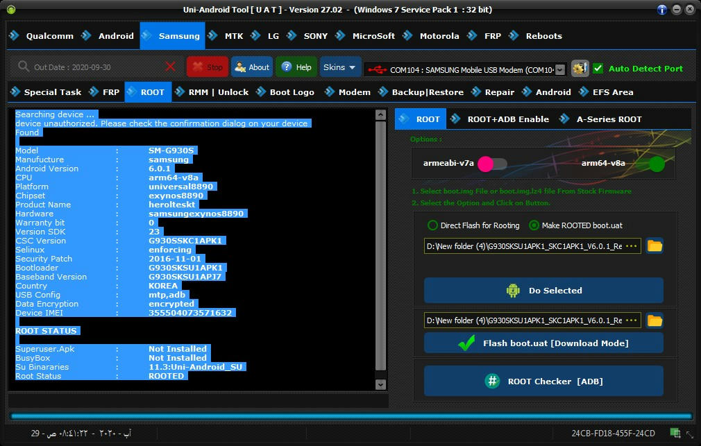Image resolution: width=701 pixels, height=446 pixels.
Task: Select ROOT tab in Samsung sub-tabs
Action: (x=148, y=92)
